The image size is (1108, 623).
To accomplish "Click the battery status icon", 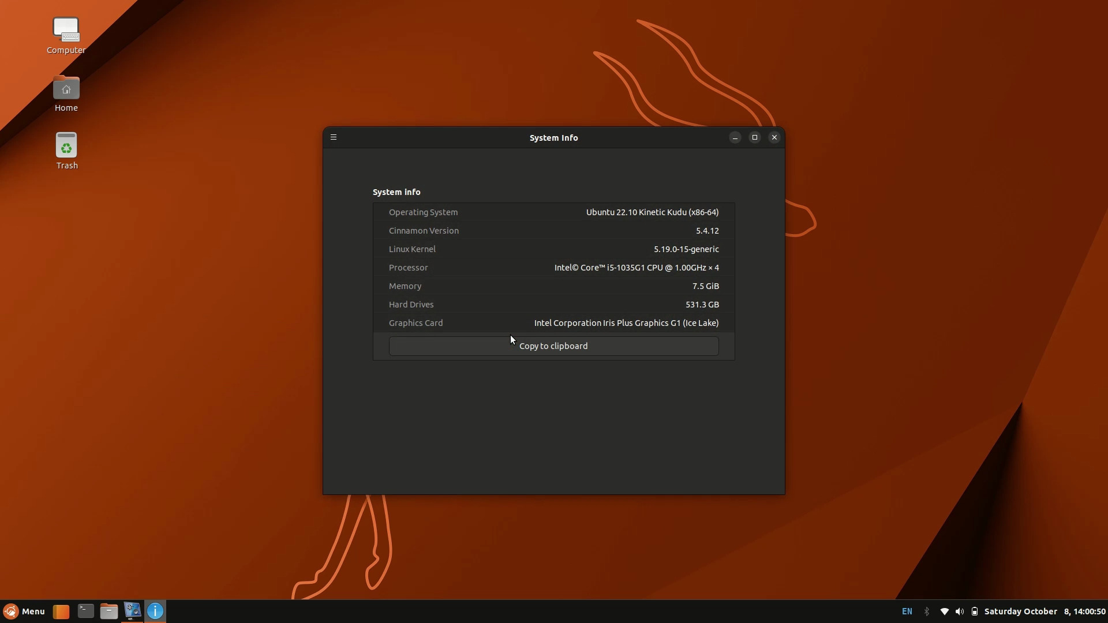I will click(x=974, y=611).
